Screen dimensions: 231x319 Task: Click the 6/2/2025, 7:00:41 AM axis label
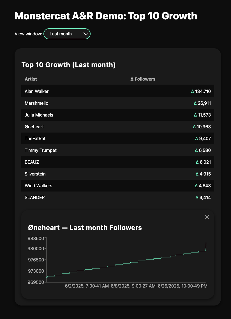tap(87, 286)
